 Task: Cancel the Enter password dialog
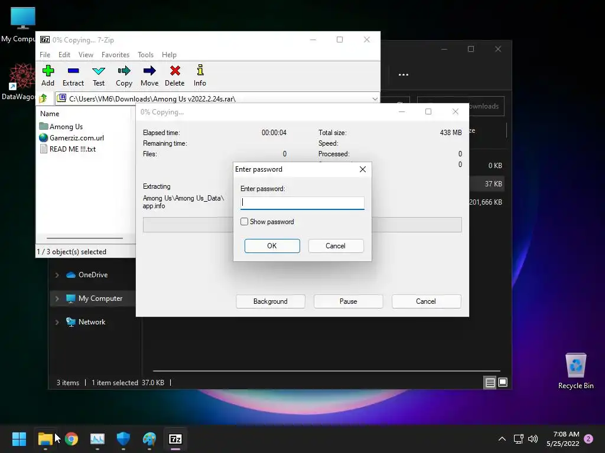point(336,246)
